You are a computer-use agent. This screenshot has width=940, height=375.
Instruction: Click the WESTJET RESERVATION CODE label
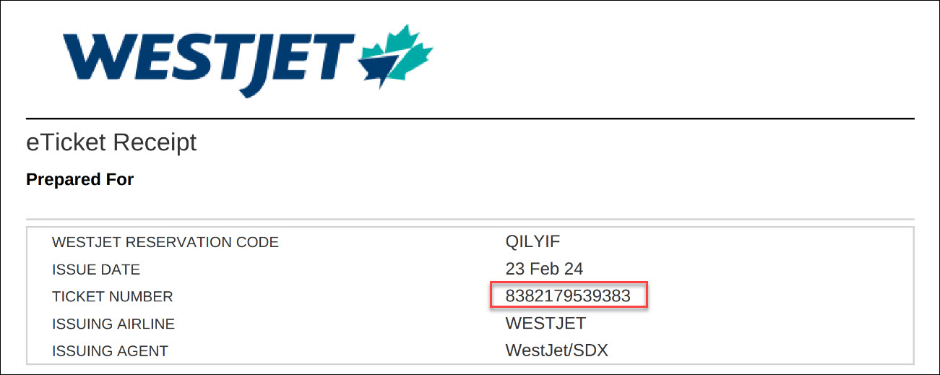click(165, 242)
